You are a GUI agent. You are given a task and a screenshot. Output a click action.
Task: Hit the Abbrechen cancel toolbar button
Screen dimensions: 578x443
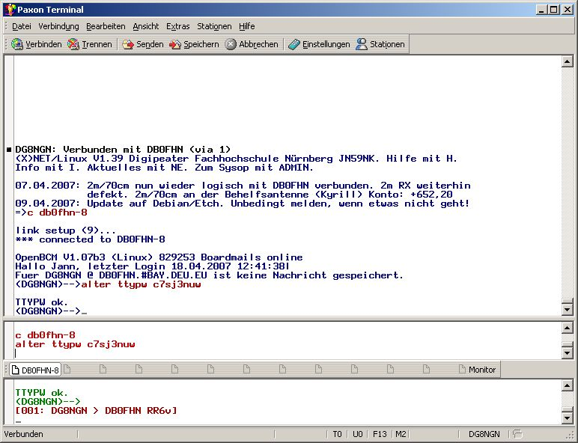[252, 44]
